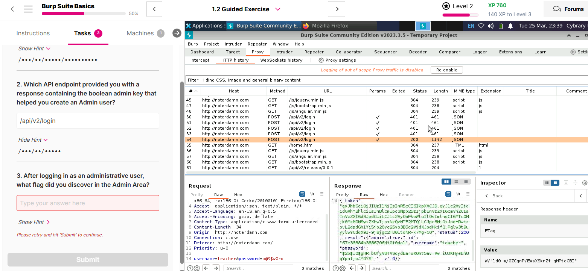Click the Inspector settings gear icon

584,183
